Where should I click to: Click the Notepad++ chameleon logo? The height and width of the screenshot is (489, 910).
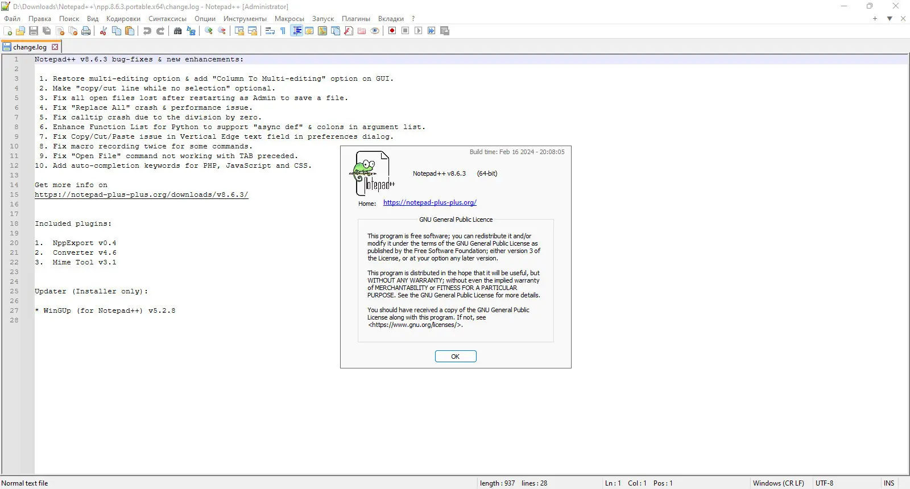click(372, 173)
